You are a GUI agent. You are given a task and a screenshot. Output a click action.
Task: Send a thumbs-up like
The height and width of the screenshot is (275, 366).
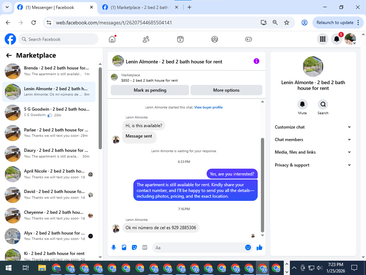coord(259,247)
